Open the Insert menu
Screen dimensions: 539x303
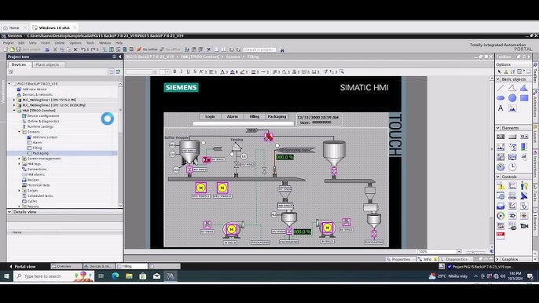[46, 43]
